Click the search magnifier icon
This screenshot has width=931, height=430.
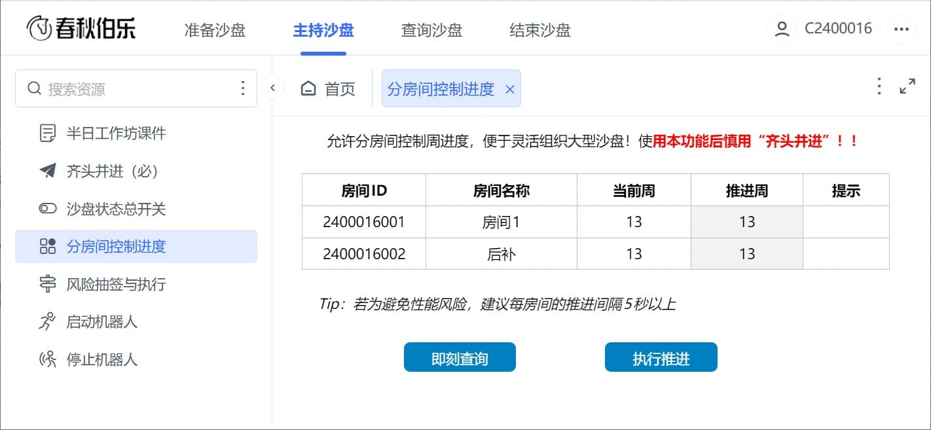[x=34, y=88]
